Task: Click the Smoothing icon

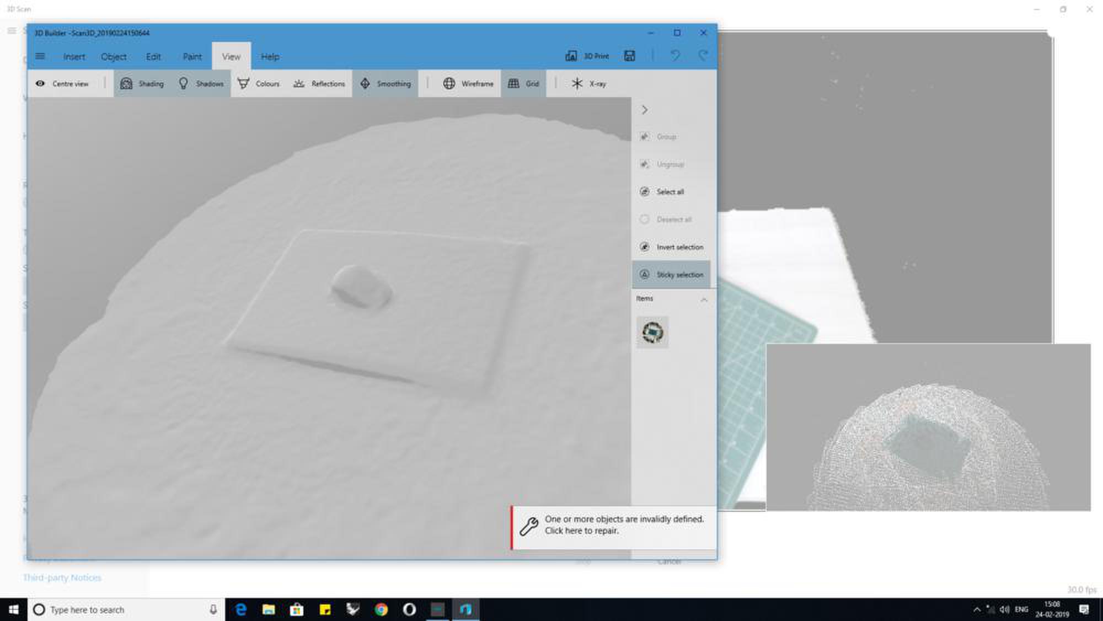Action: (365, 84)
